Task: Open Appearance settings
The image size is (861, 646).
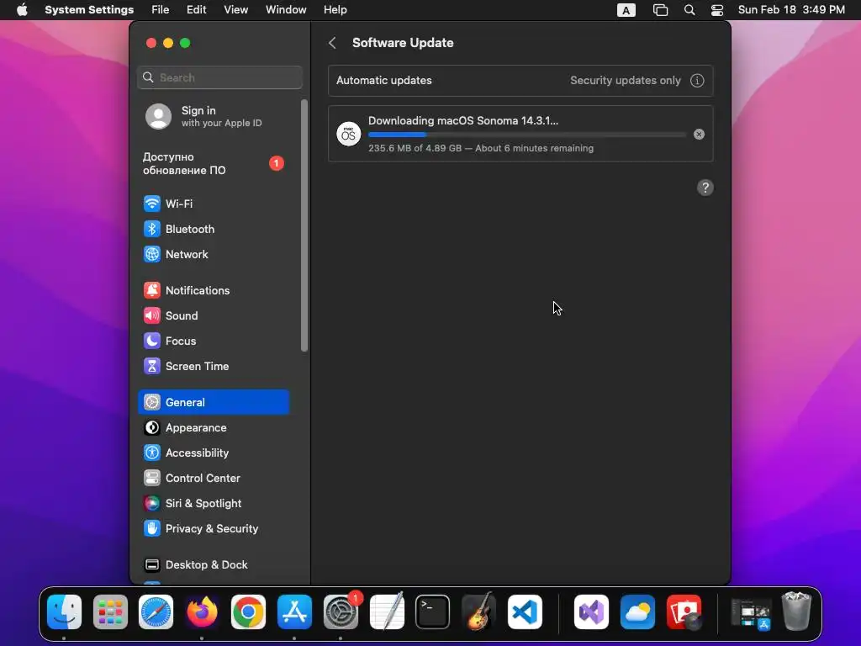Action: click(214, 427)
